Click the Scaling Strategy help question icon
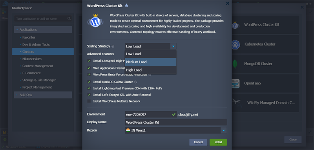 tap(113, 46)
